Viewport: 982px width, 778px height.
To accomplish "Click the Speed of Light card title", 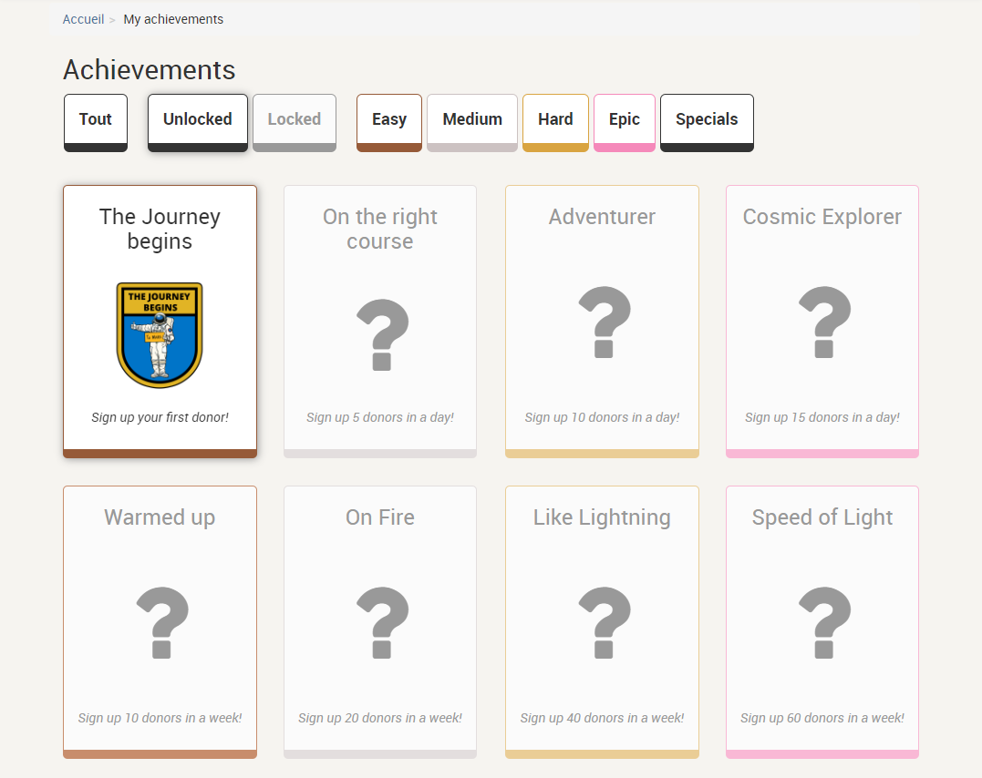I will tap(822, 517).
